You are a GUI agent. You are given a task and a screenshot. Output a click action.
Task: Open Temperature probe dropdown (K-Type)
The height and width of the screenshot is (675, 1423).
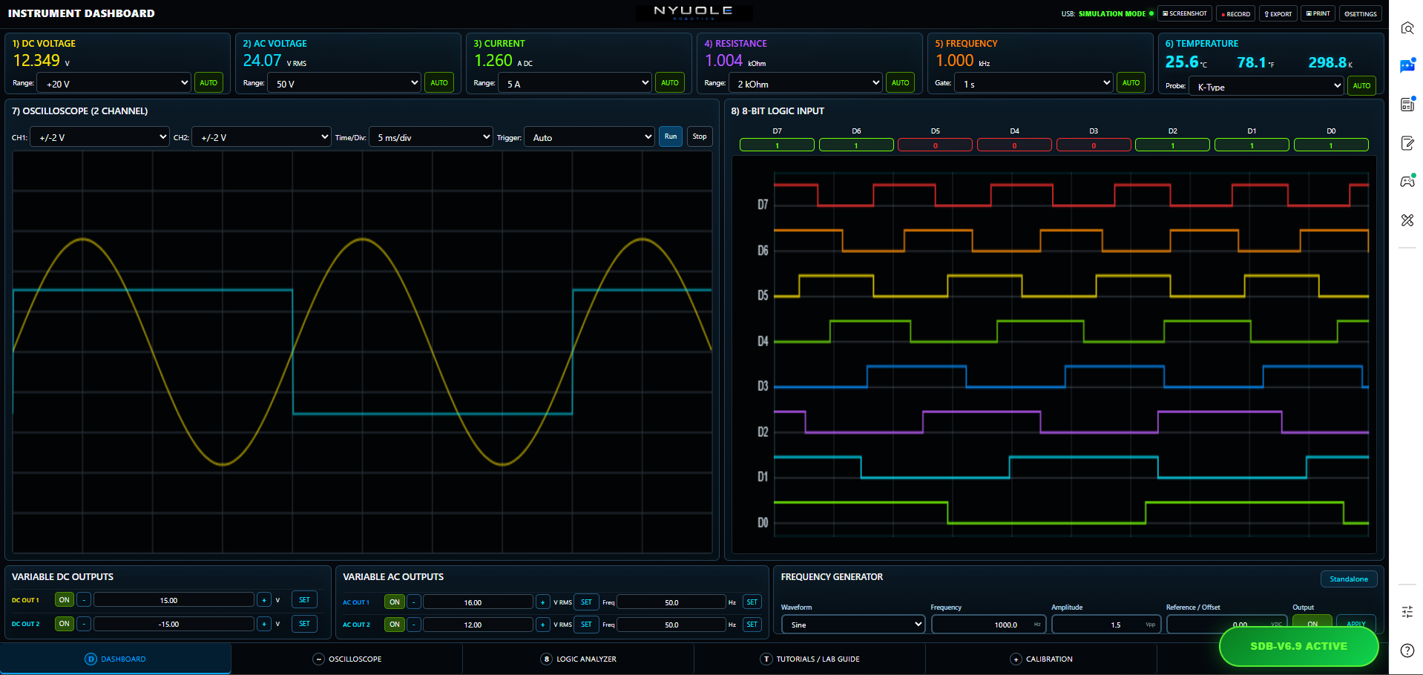pyautogui.click(x=1266, y=86)
